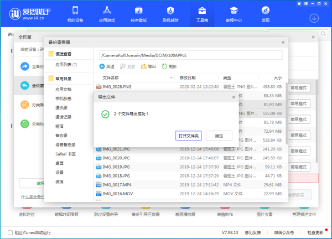
Task: Click 打开文件夹 button in dialog
Action: pos(188,135)
